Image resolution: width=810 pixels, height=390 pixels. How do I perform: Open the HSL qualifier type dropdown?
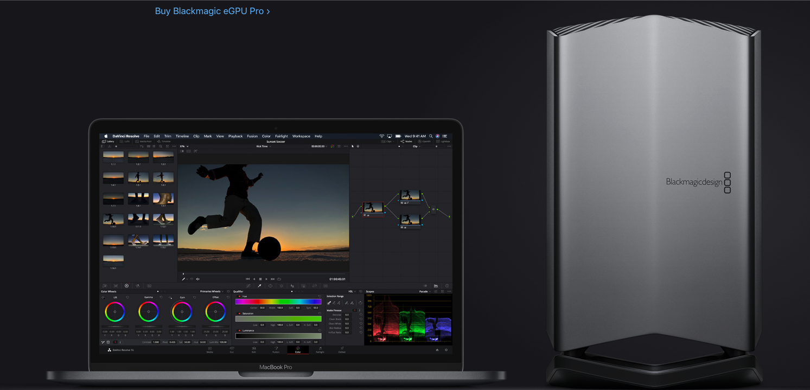(x=353, y=291)
